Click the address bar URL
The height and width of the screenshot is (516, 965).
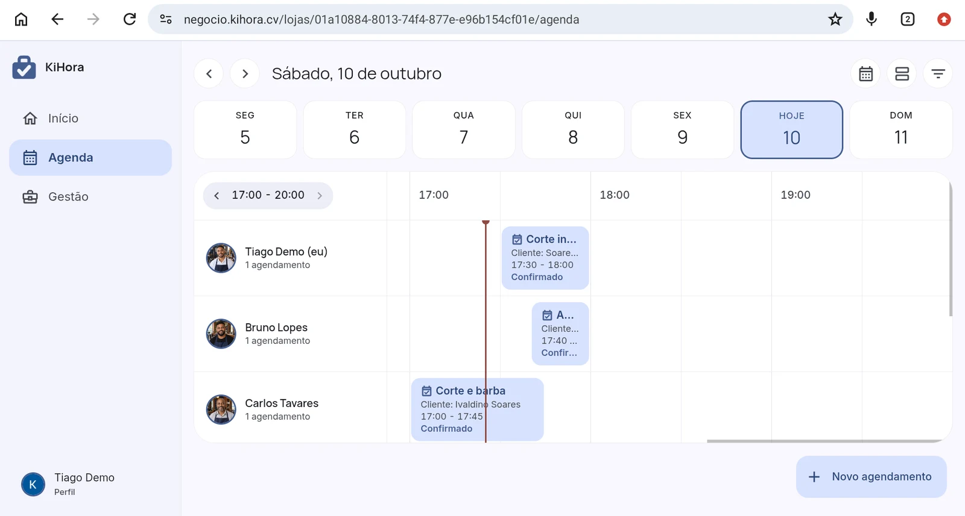(x=381, y=19)
